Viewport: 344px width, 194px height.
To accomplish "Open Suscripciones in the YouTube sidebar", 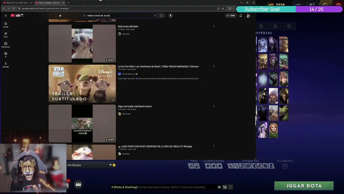I will [x=6, y=45].
